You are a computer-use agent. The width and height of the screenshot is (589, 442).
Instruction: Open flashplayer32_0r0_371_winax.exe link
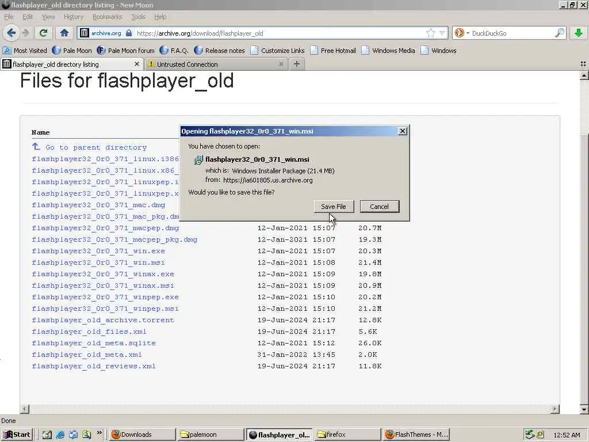[103, 274]
